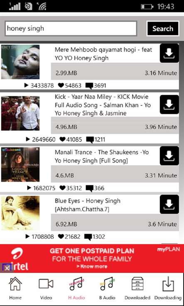Image resolution: width=184 pixels, height=306 pixels.
Task: Download the Blue Eyes song
Action: point(169,204)
